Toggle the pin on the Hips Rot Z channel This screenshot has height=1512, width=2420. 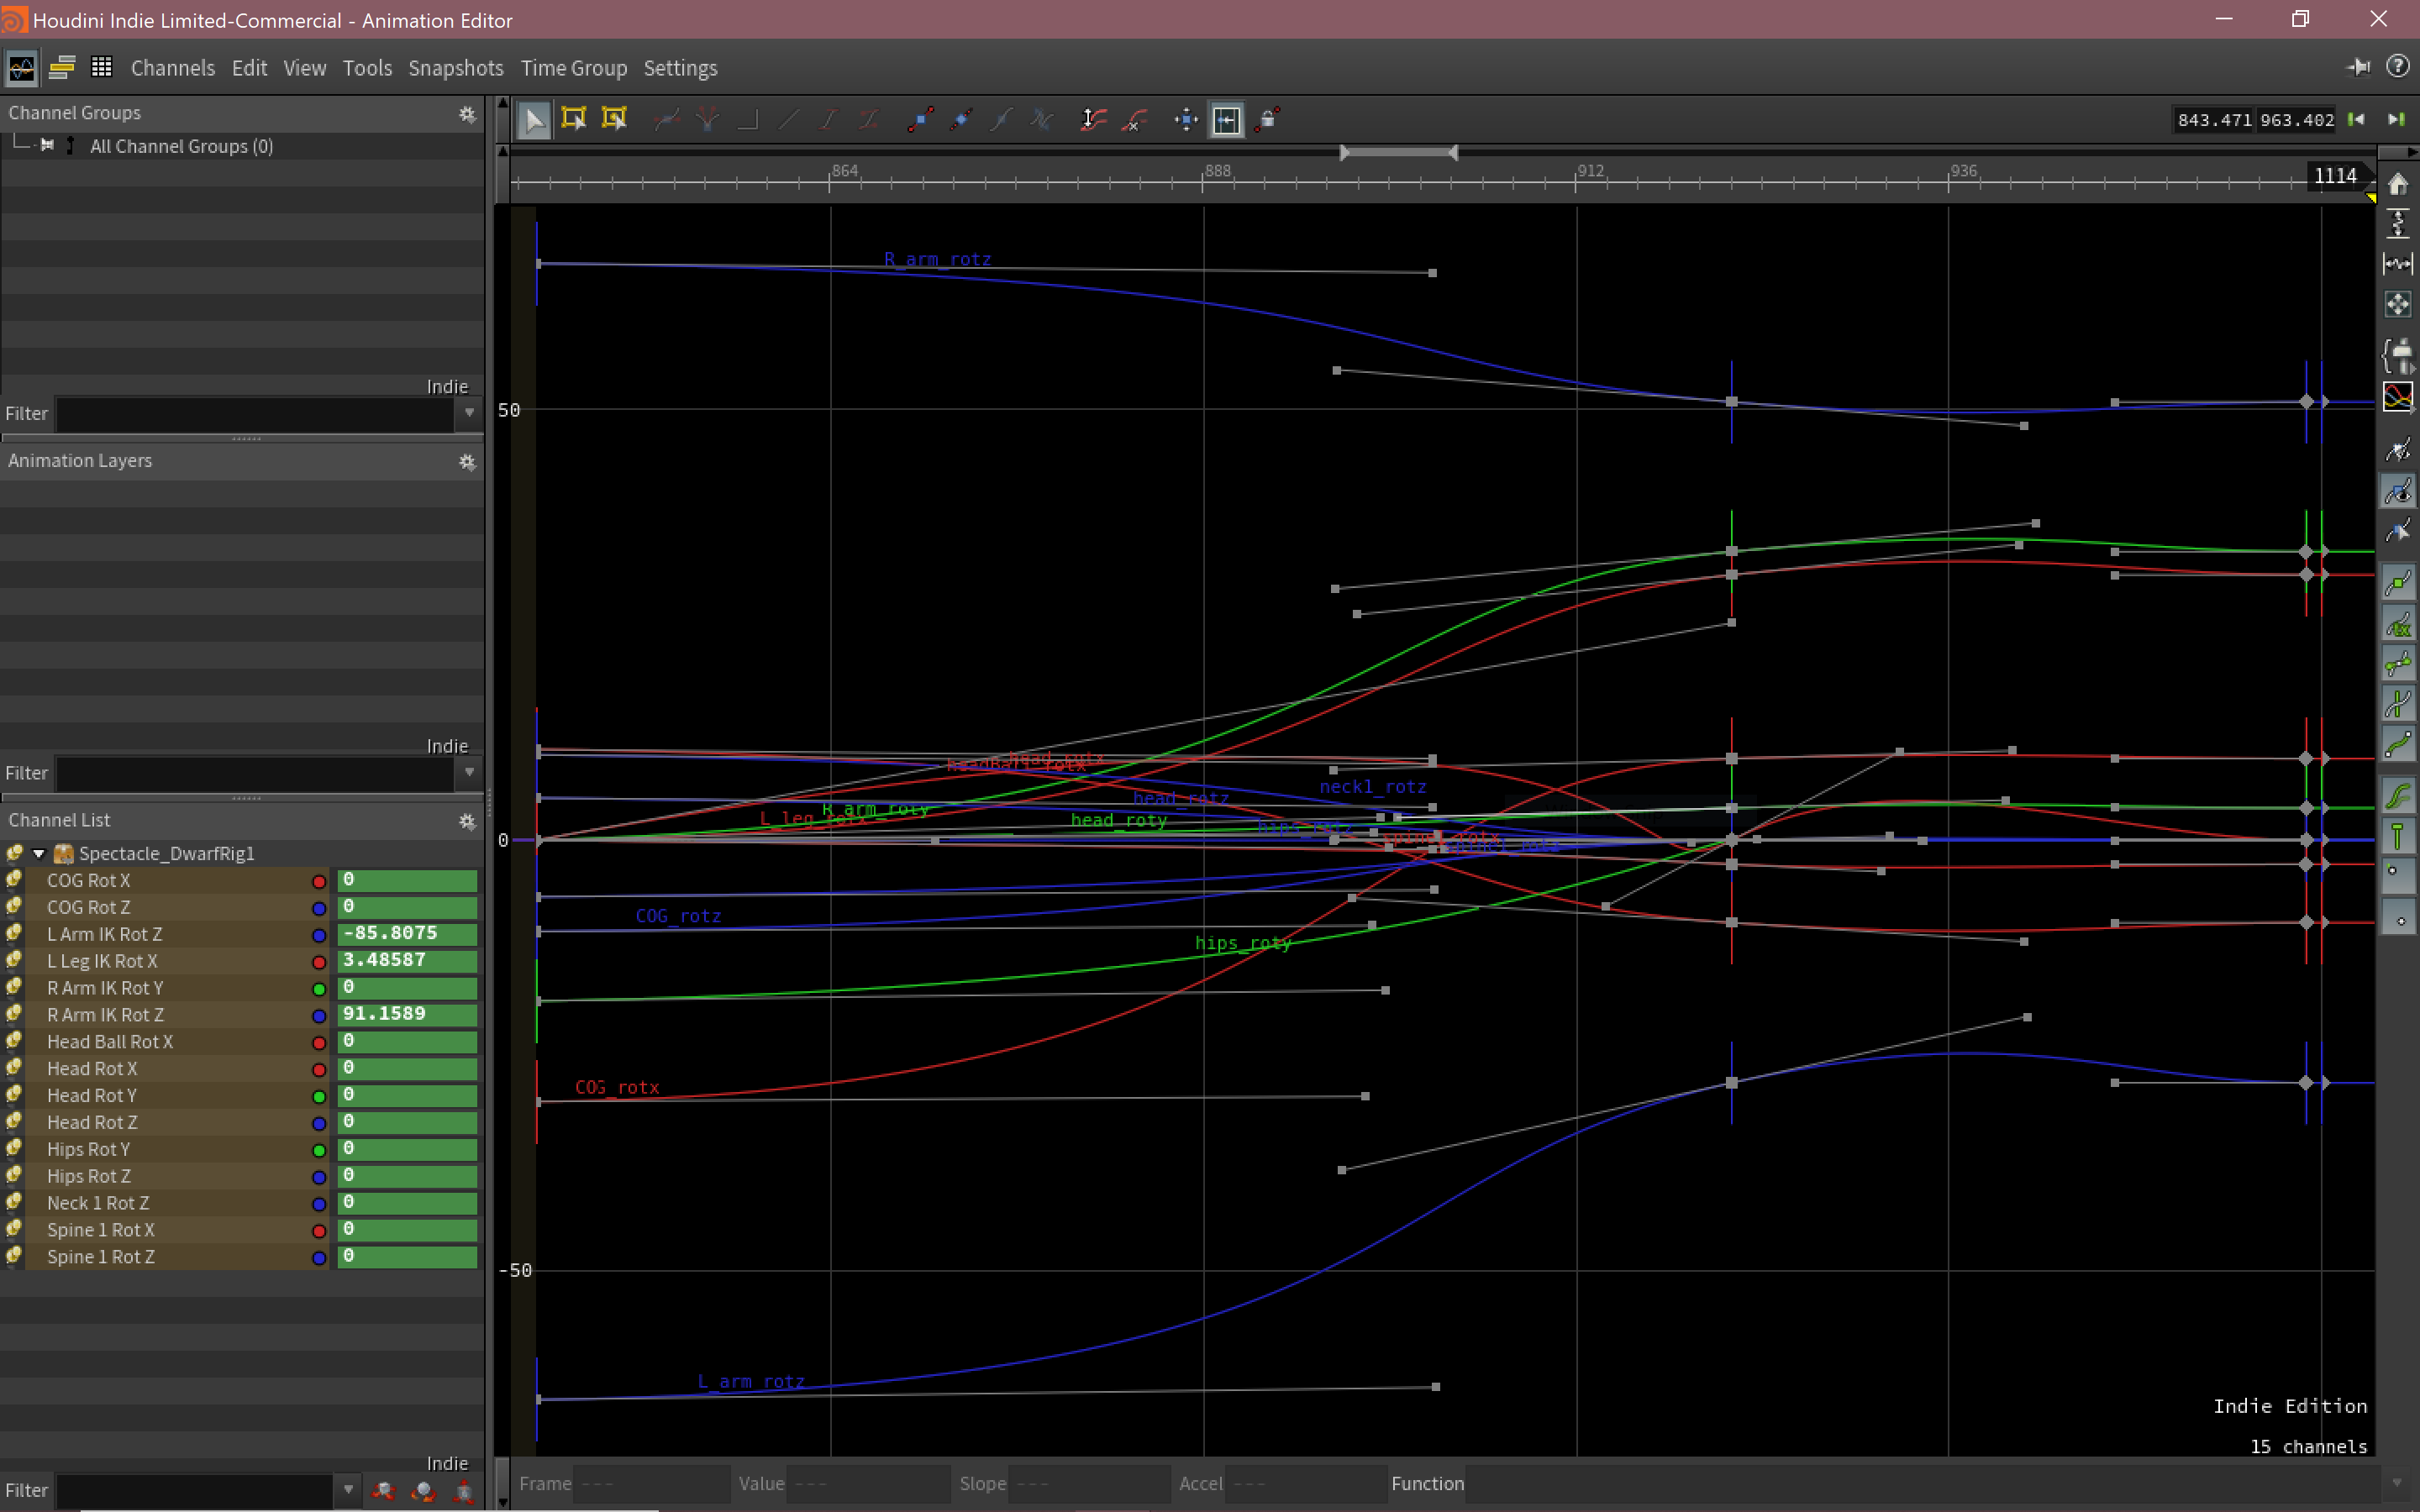(14, 1175)
